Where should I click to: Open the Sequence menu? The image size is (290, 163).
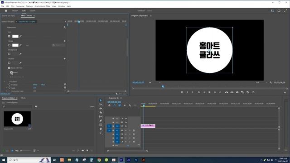tap(20, 6)
